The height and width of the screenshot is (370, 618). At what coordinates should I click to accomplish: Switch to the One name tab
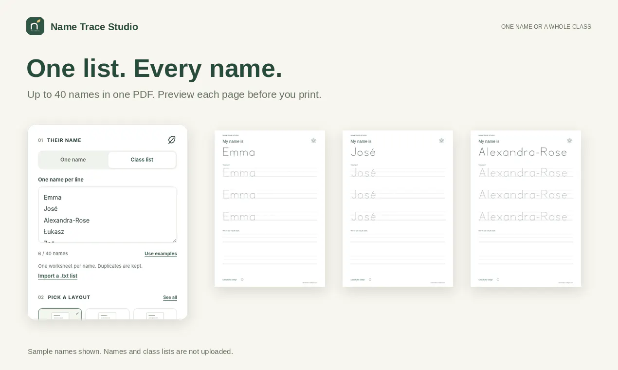[x=73, y=160]
